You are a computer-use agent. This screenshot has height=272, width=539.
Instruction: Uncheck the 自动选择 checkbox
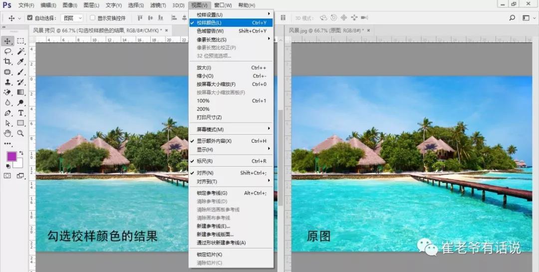(x=30, y=18)
